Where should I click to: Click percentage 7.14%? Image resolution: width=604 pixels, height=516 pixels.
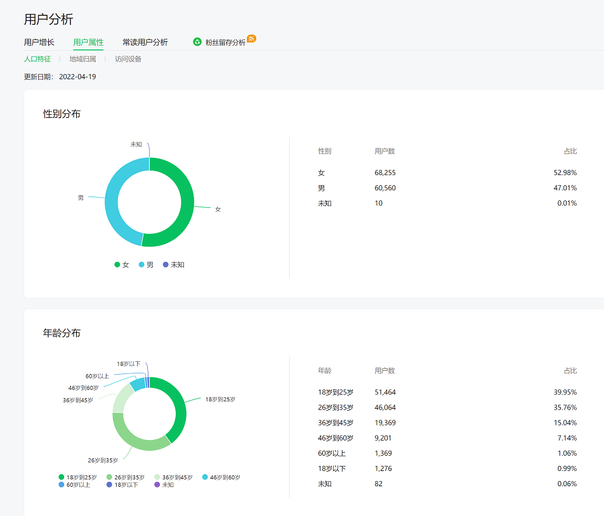point(567,438)
